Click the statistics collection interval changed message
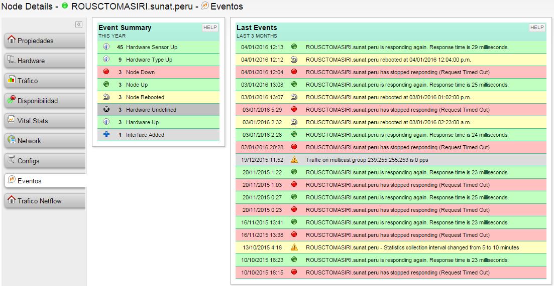Image resolution: width=554 pixels, height=286 pixels. [x=412, y=247]
